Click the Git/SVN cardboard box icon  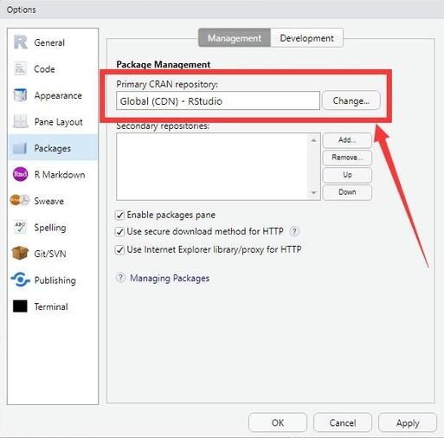click(x=20, y=254)
